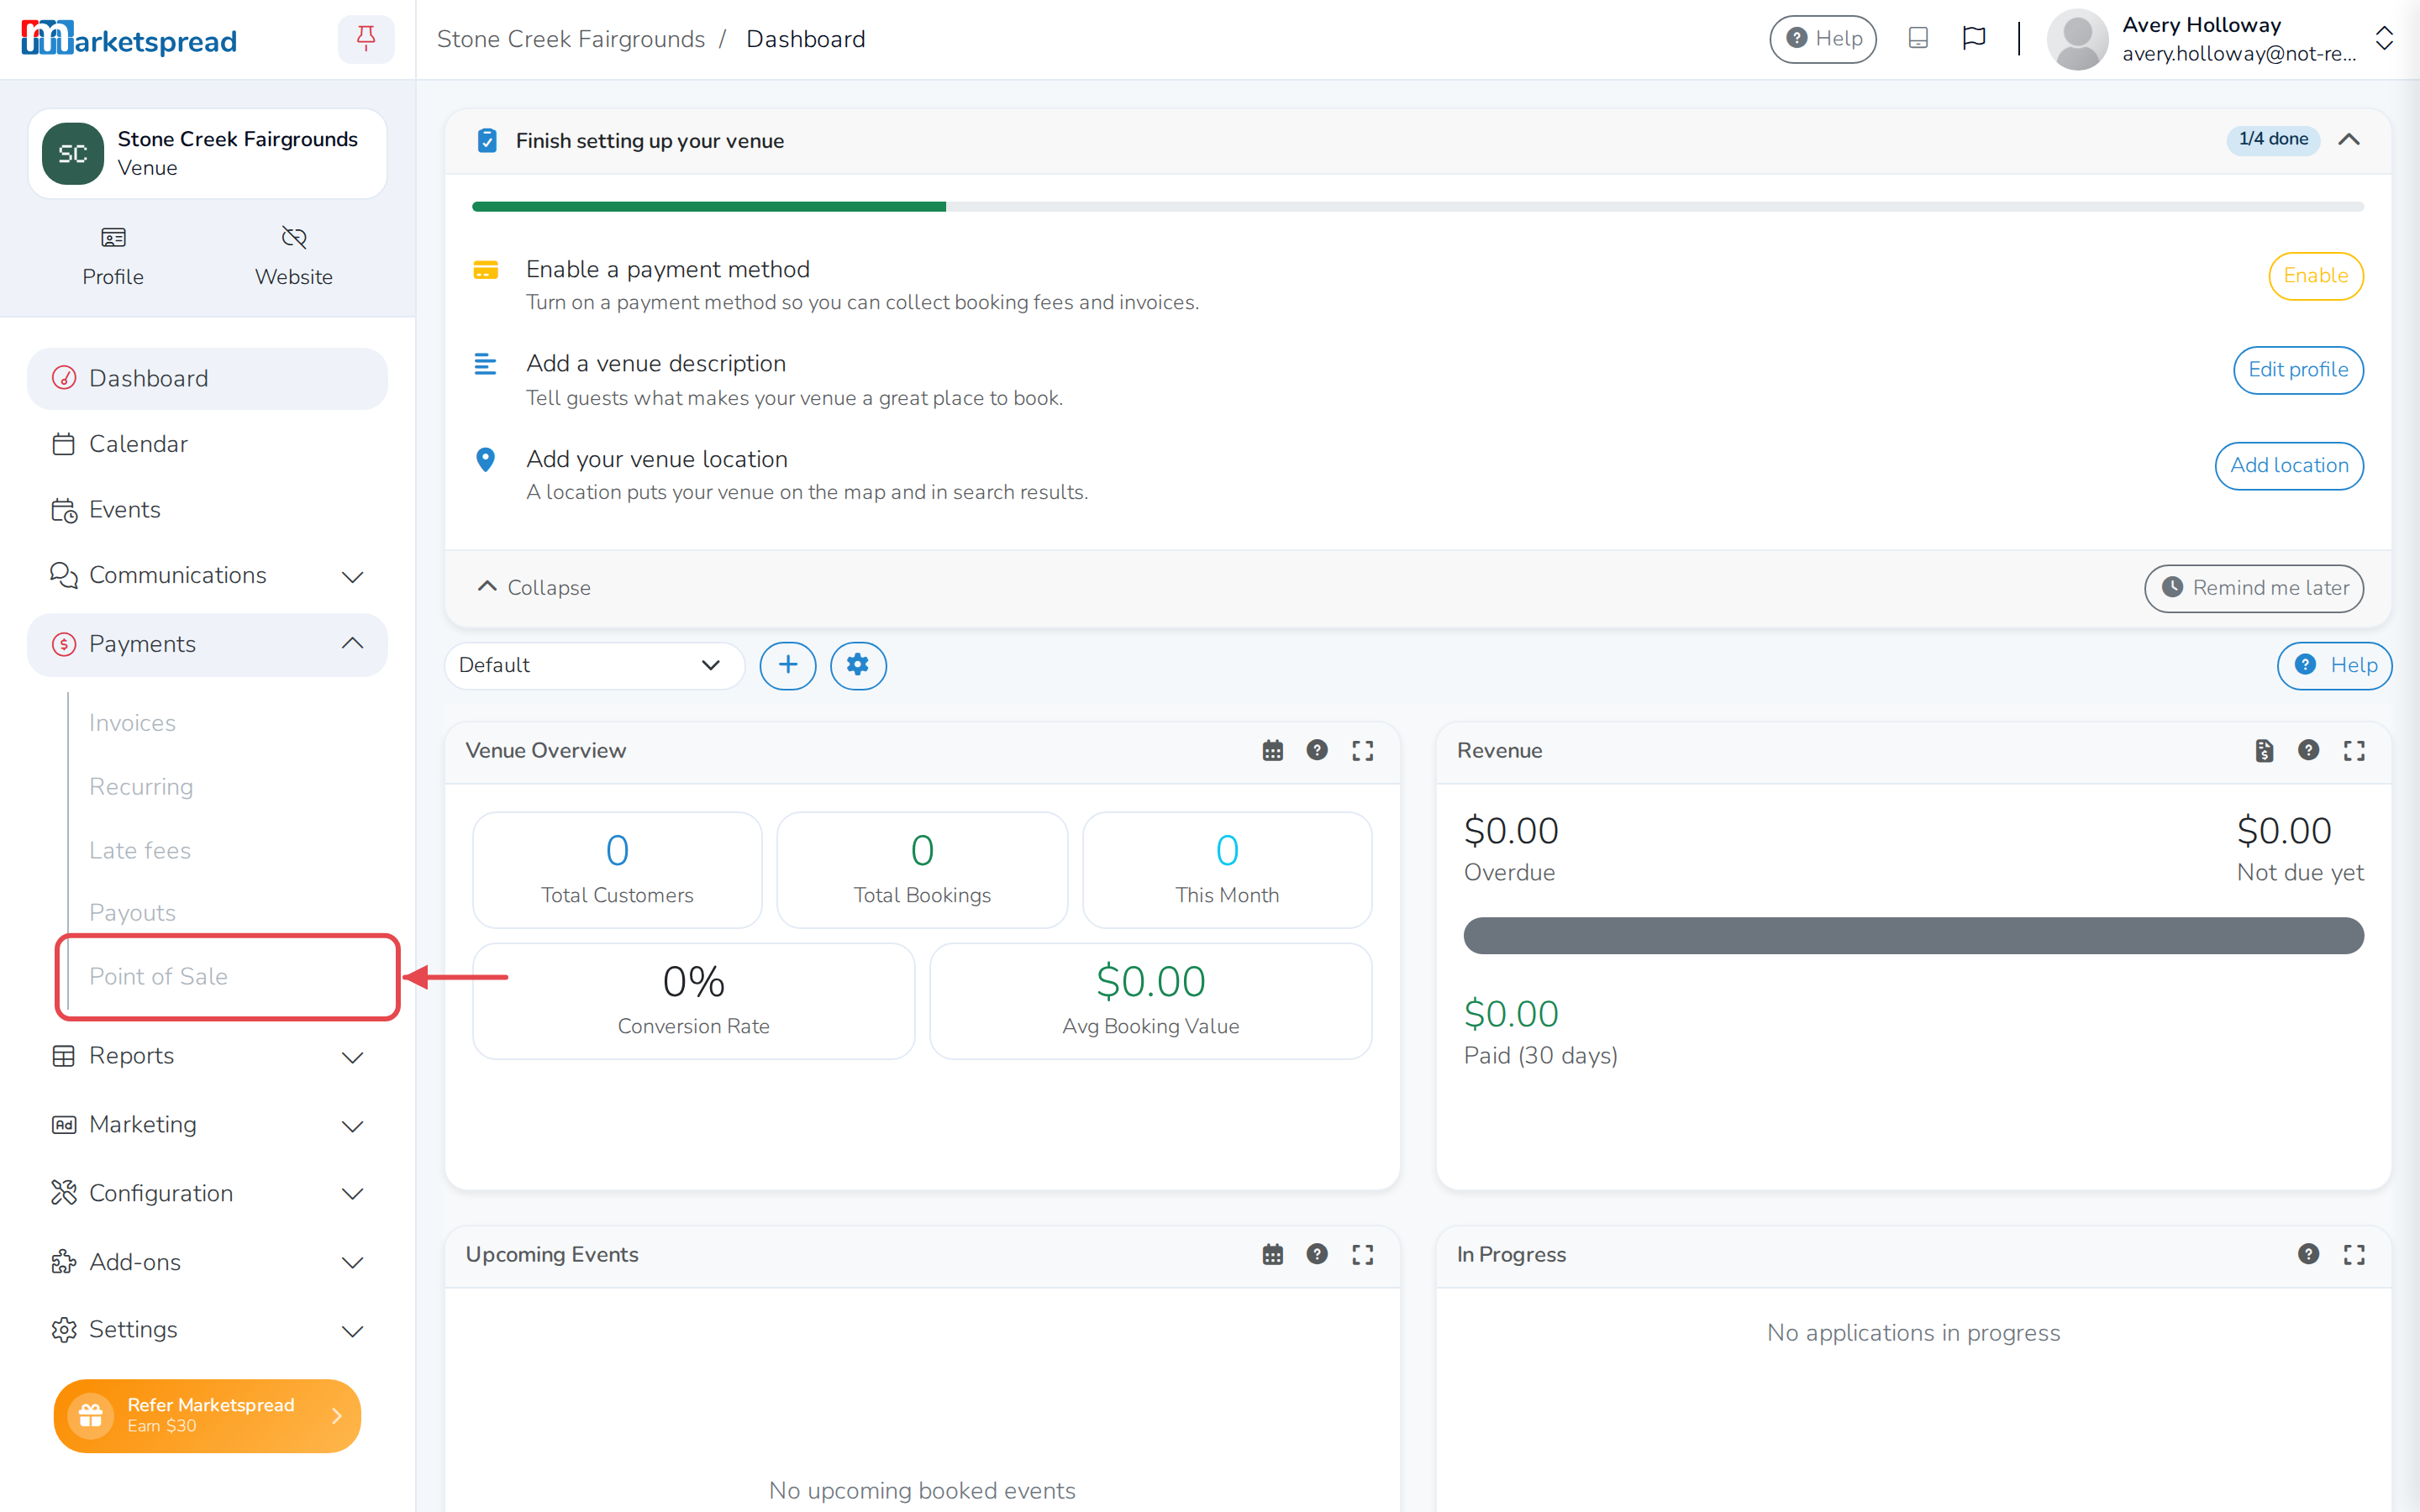Expand the Configuration menu
The height and width of the screenshot is (1512, 2420).
click(207, 1193)
